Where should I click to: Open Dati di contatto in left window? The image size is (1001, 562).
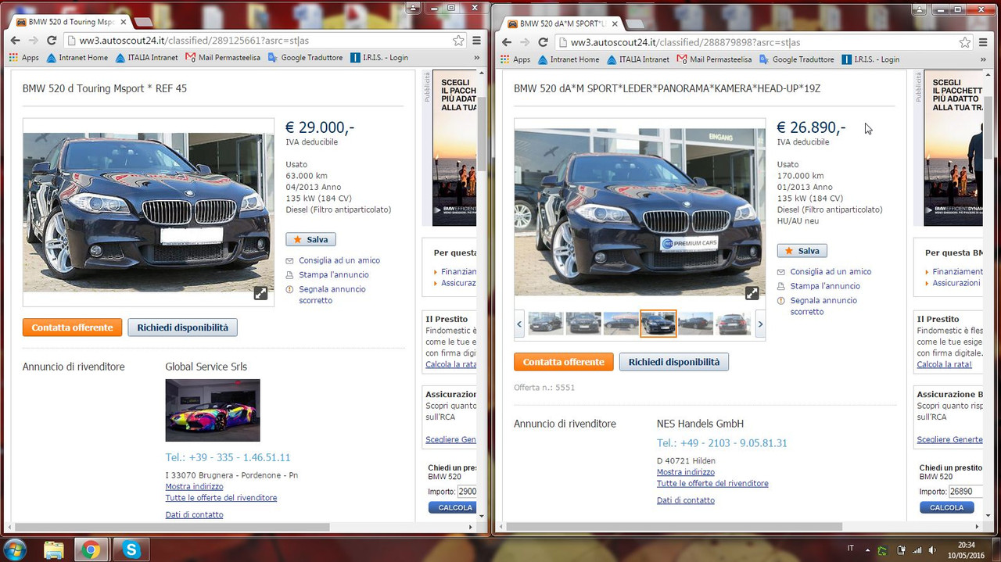[194, 515]
